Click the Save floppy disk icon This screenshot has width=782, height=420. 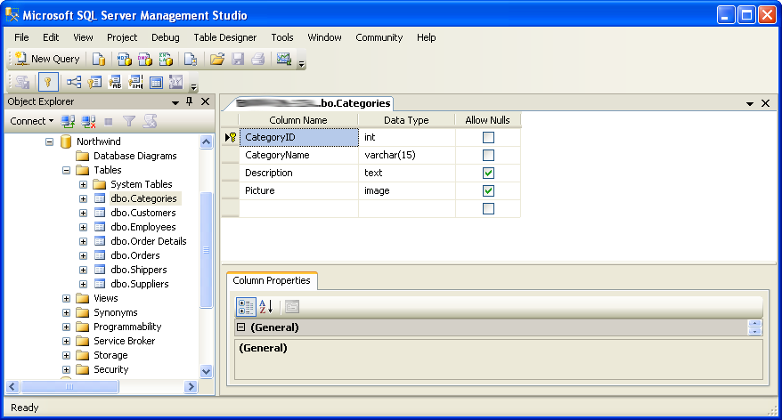point(238,60)
